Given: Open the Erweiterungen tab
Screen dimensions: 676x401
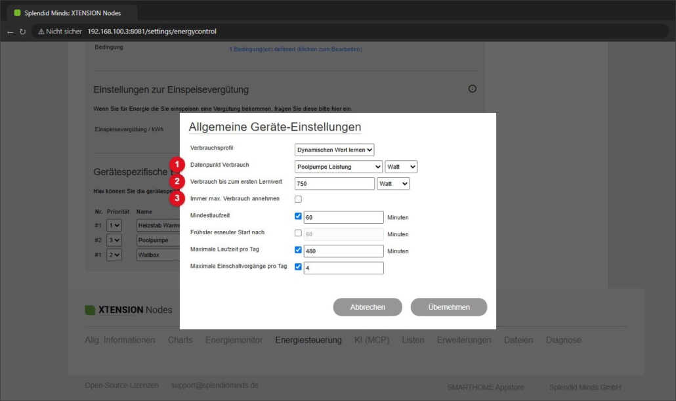Looking at the screenshot, I should 464,340.
